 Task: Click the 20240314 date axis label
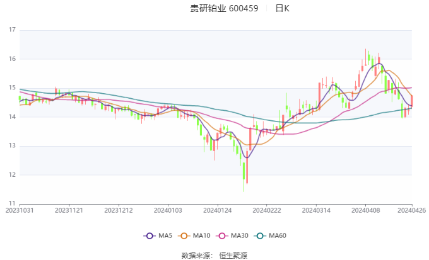(316, 210)
